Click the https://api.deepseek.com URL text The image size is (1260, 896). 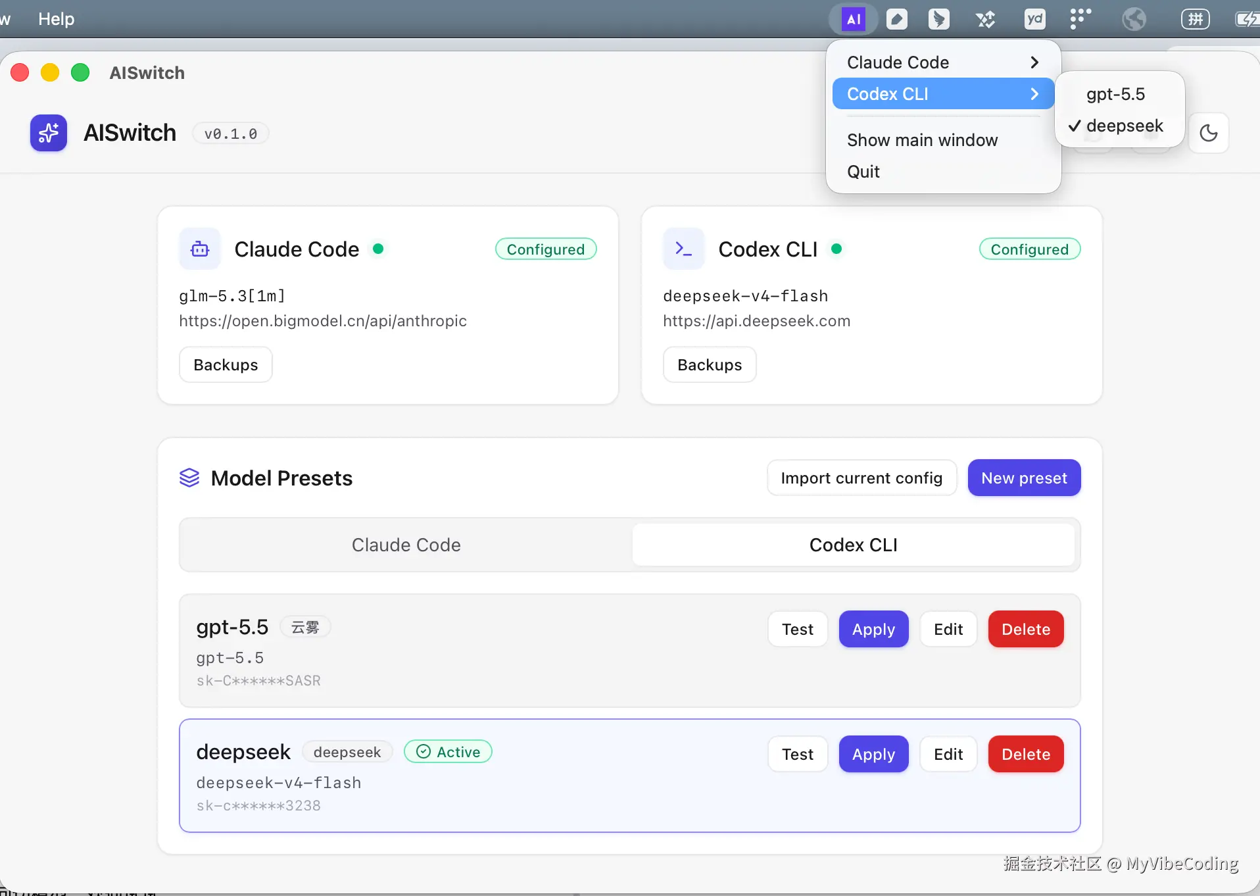tap(757, 320)
